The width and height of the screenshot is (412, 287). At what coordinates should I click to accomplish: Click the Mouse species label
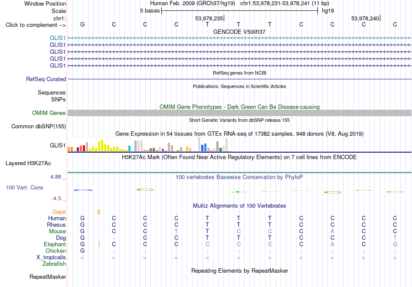point(57,232)
